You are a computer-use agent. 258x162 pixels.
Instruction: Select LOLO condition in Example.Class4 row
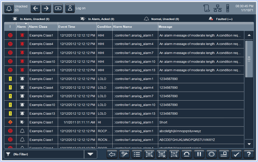tap(105, 87)
